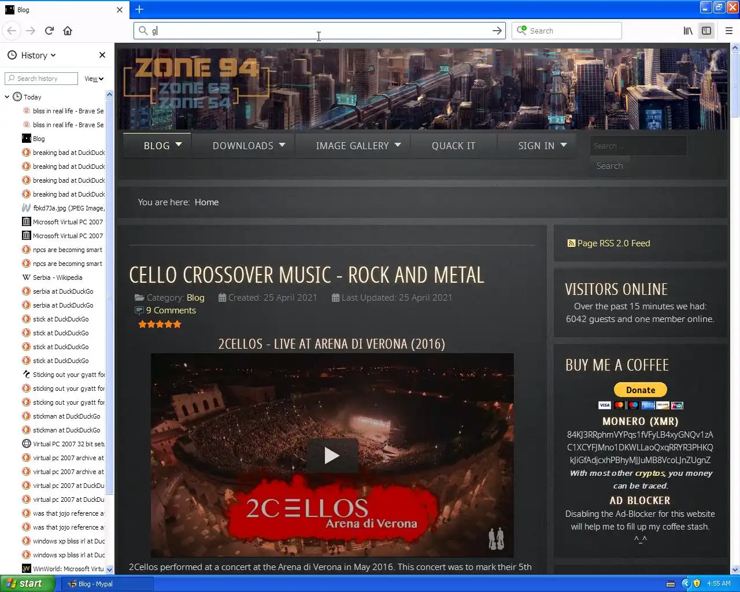Open the browser hamburger menu
The width and height of the screenshot is (740, 592).
[x=728, y=31]
